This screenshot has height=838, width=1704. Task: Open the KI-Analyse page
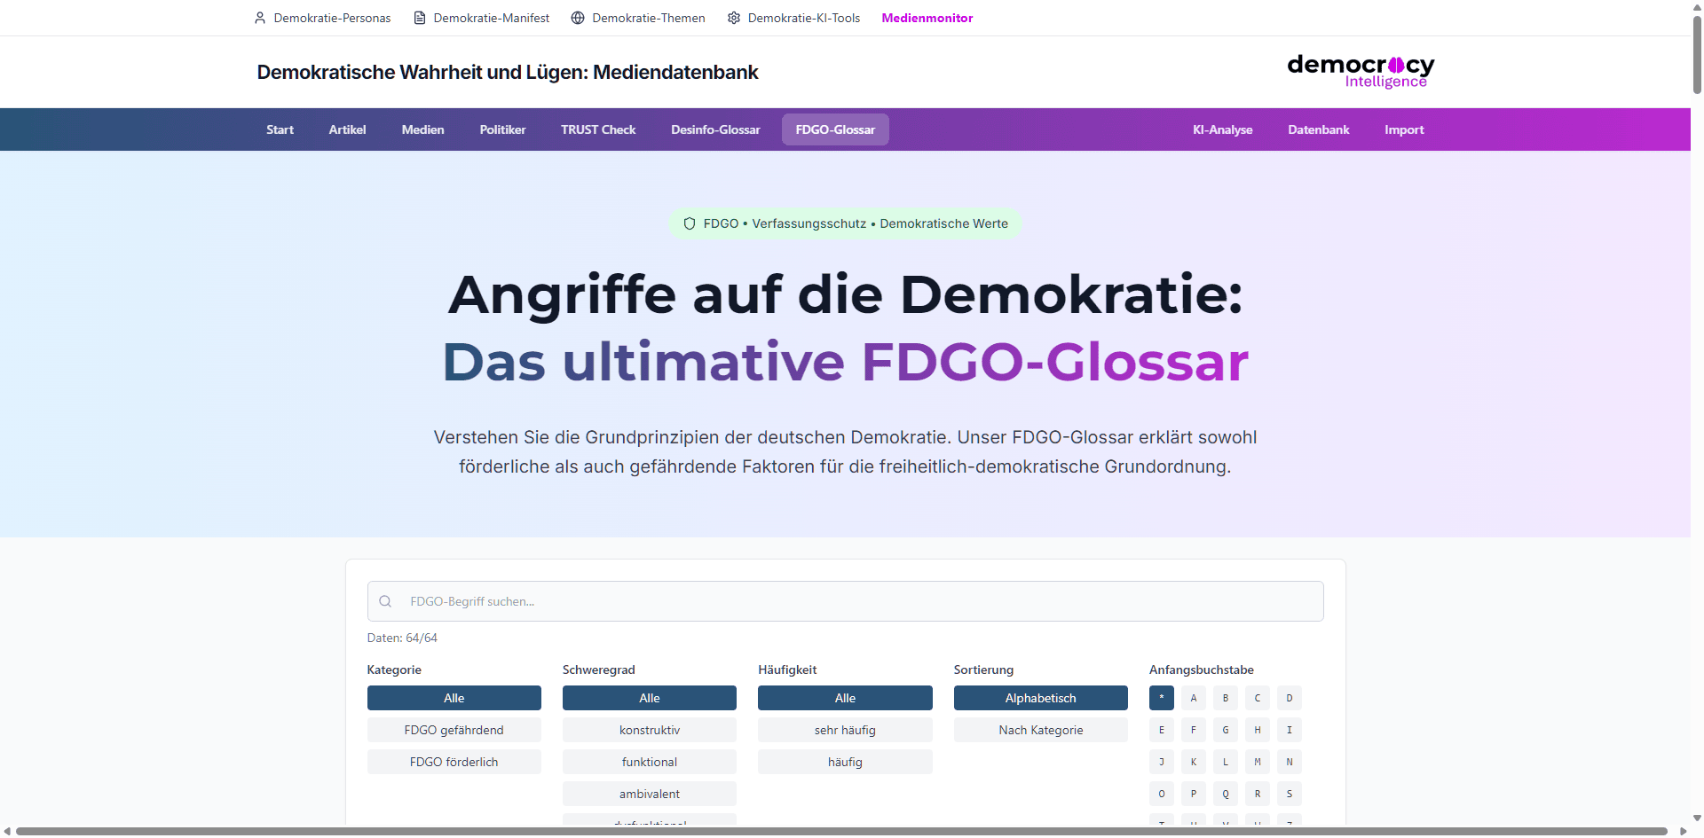point(1222,129)
